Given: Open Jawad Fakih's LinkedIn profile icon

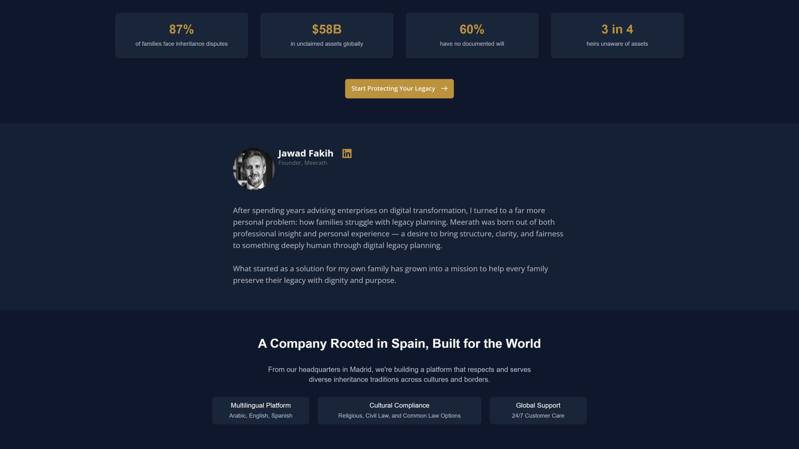Looking at the screenshot, I should tap(347, 153).
